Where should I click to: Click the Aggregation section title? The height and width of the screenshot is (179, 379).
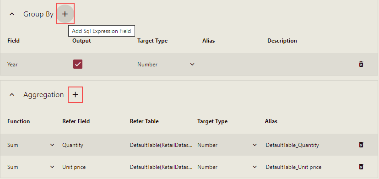tap(43, 95)
